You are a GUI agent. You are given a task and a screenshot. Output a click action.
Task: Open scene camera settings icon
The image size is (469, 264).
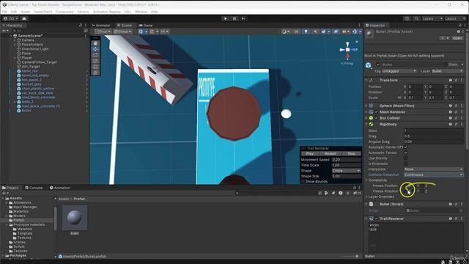click(x=344, y=32)
